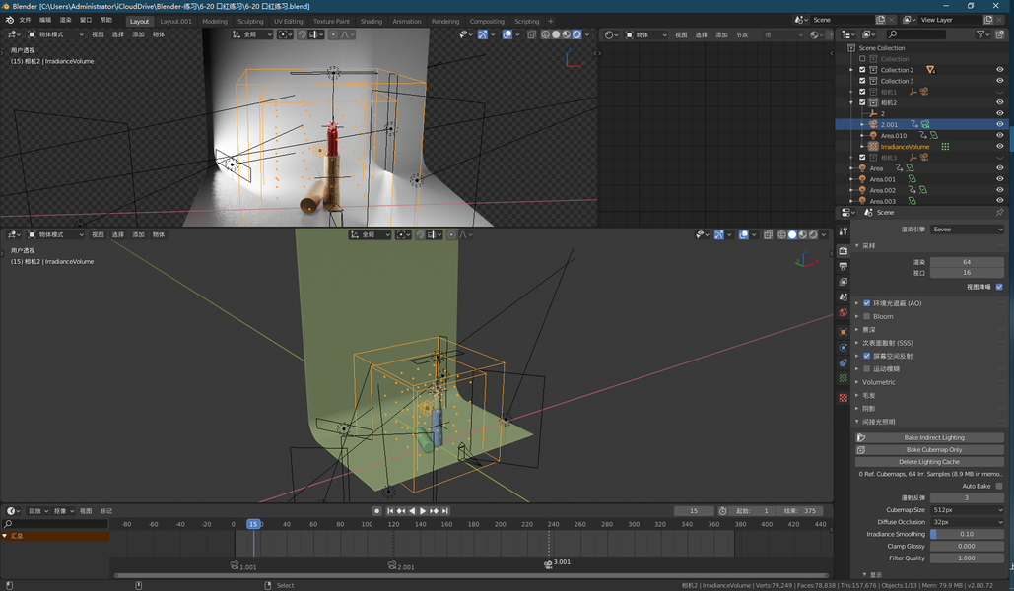Switch to the UV Editing workspace tab
This screenshot has width=1014, height=591.
pyautogui.click(x=288, y=21)
